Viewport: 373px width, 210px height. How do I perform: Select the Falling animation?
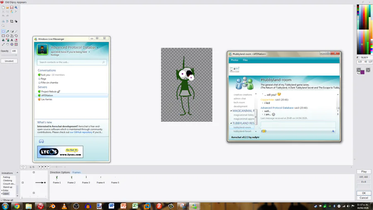pyautogui.click(x=6, y=177)
